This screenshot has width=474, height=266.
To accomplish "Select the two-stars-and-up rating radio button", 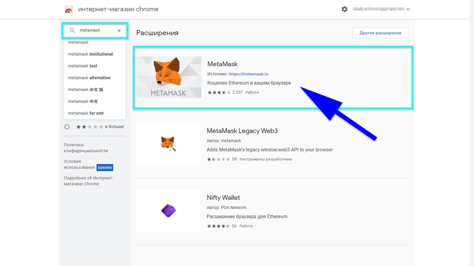I will click(x=67, y=127).
